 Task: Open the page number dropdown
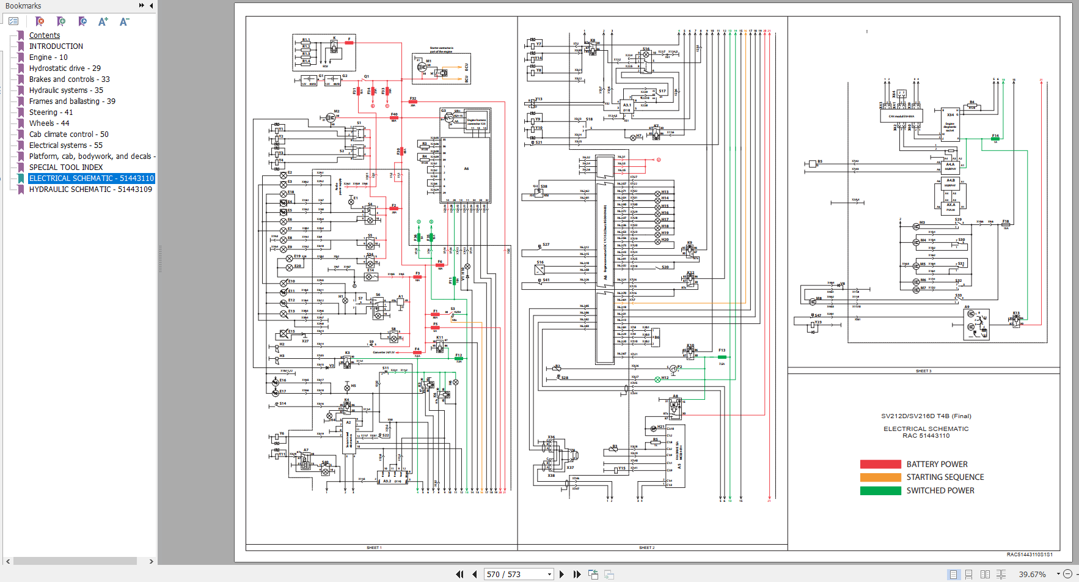pyautogui.click(x=549, y=574)
